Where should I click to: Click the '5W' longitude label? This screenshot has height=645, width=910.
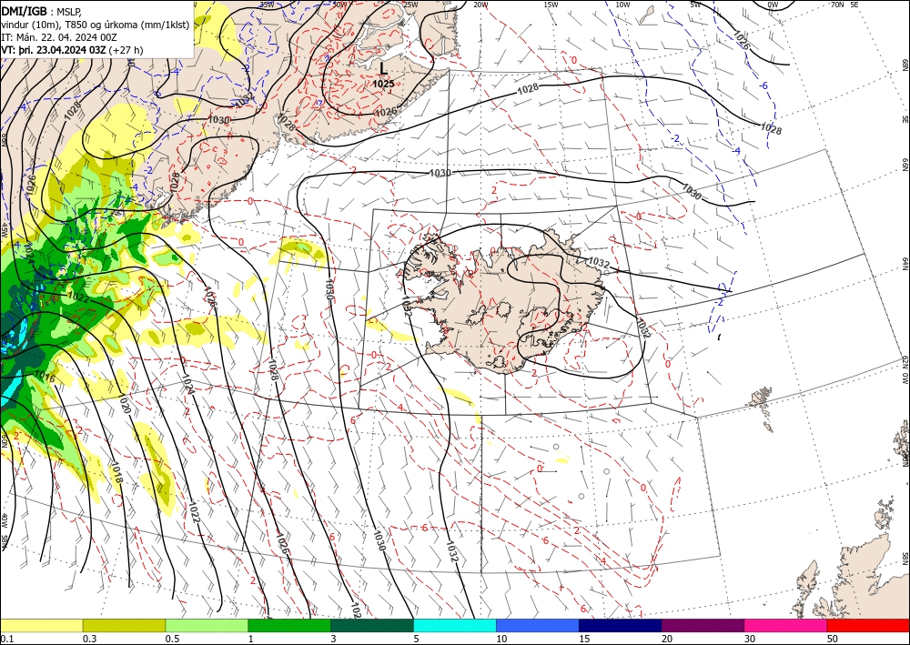click(695, 5)
